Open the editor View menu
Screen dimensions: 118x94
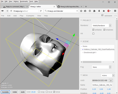(x=39, y=16)
